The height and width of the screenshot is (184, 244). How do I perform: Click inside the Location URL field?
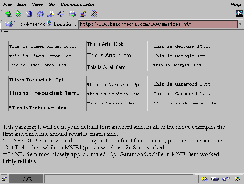pyautogui.click(x=157, y=24)
